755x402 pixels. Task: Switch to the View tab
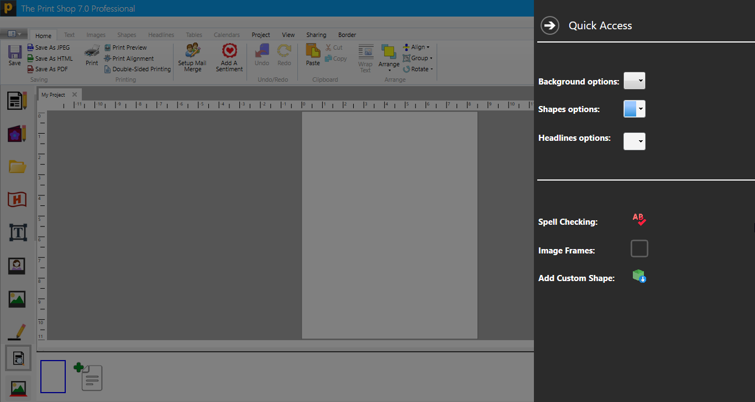coord(289,35)
